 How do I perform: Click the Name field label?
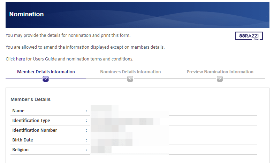click(x=18, y=111)
